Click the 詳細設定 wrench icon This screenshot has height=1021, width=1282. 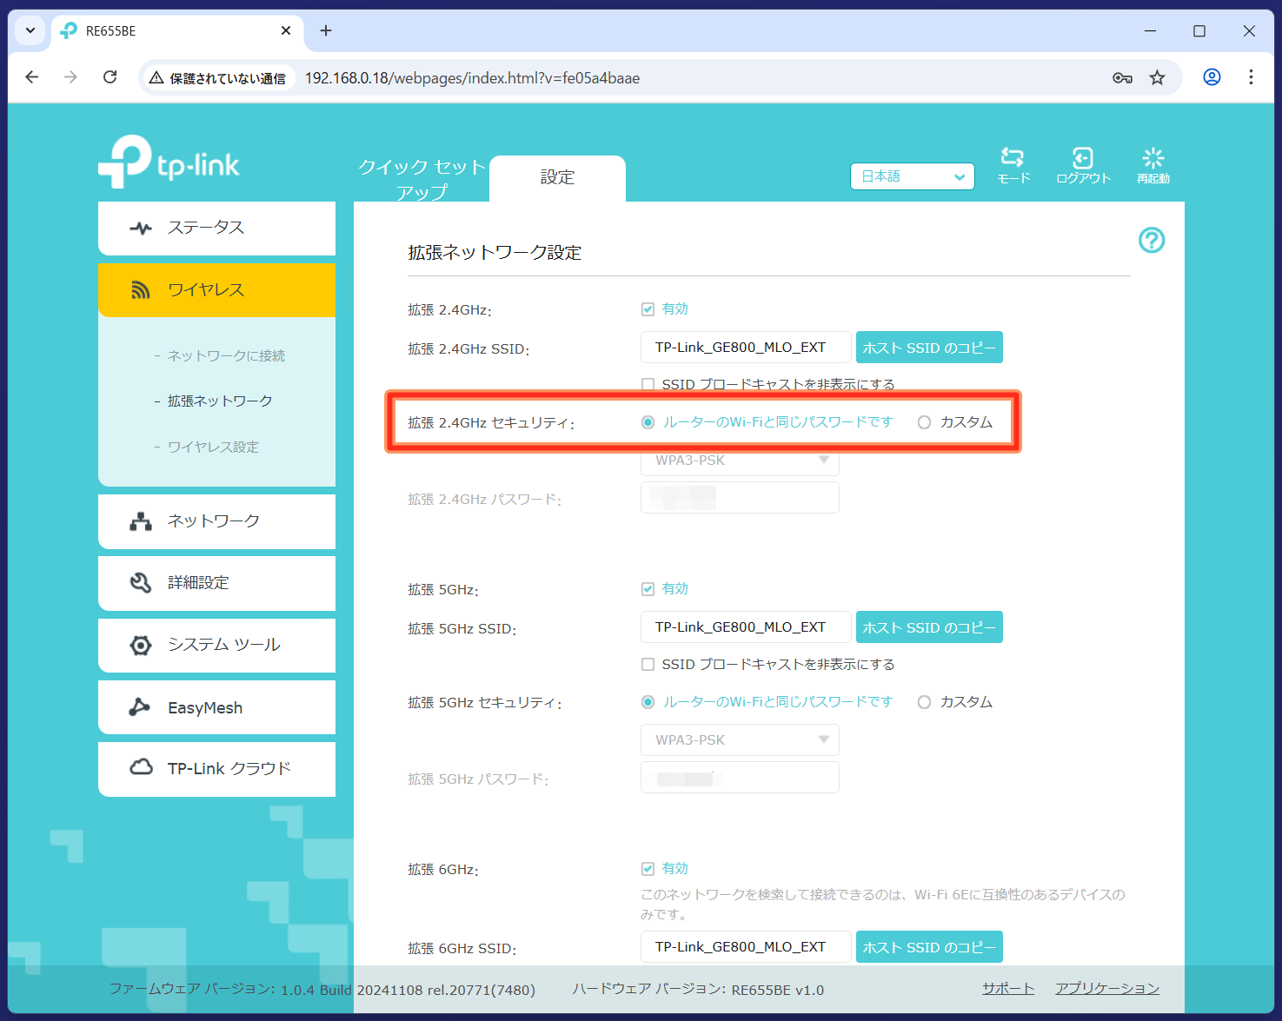[x=141, y=582]
